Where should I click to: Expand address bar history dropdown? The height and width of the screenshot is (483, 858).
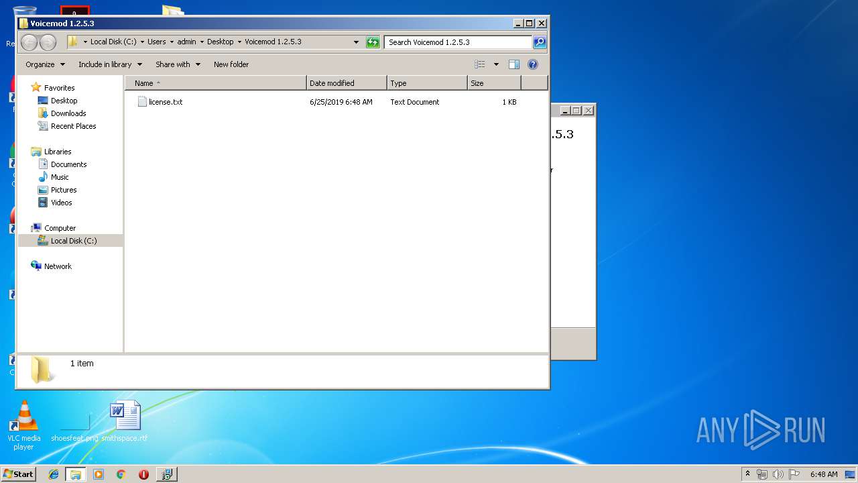point(357,42)
